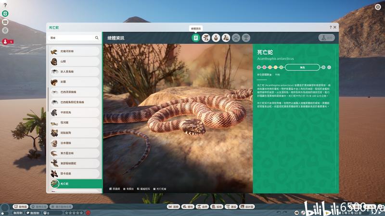Open the 棲地 habitat build menu

[188, 207]
